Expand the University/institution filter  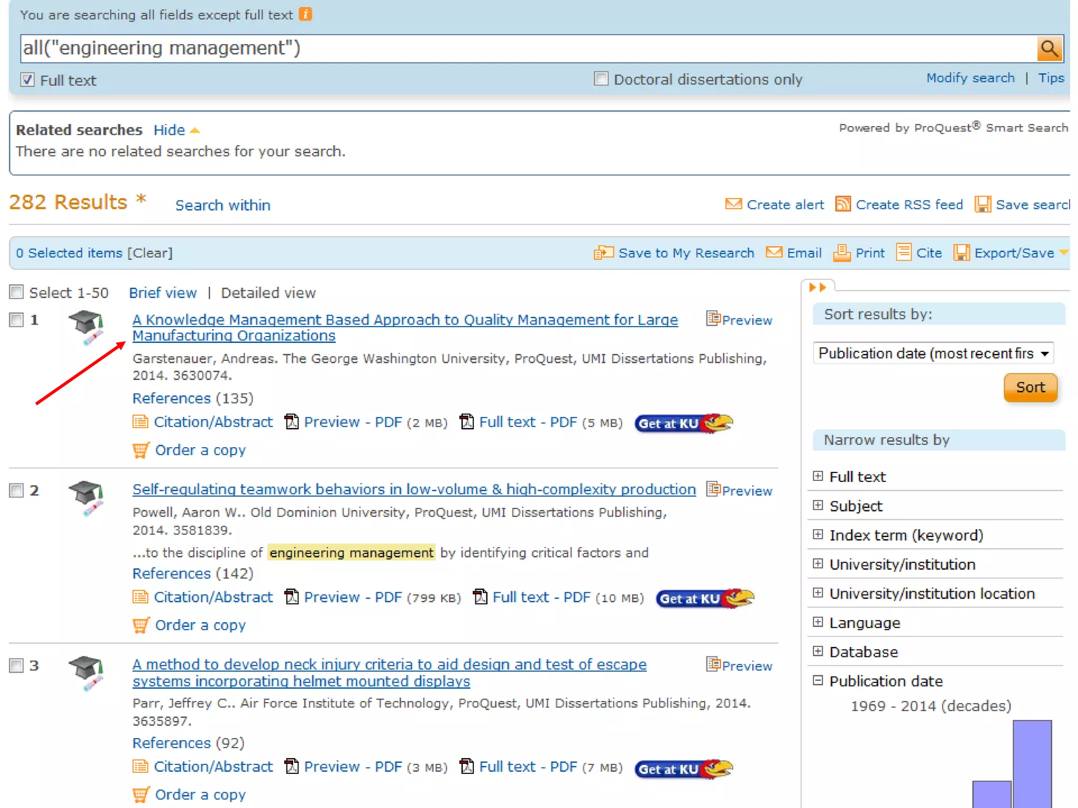[817, 564]
